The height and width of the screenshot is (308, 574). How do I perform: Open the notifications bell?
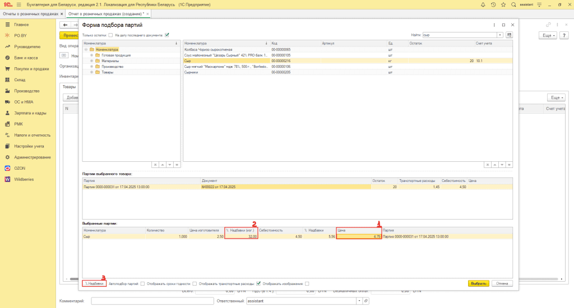(x=483, y=4)
